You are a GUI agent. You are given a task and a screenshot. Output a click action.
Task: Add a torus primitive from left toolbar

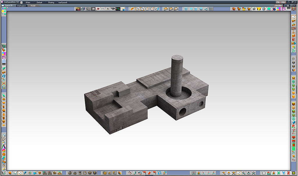4,99
